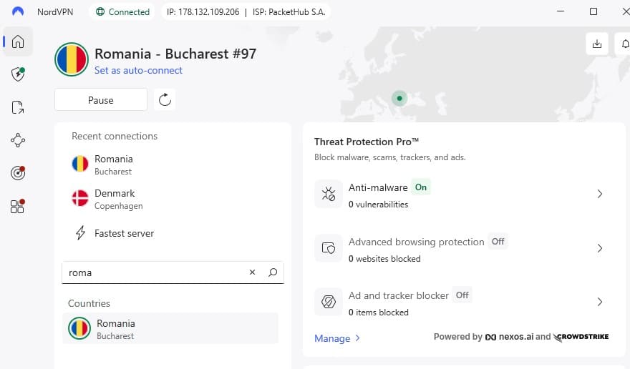Open the Home tab in sidebar

[x=18, y=41]
